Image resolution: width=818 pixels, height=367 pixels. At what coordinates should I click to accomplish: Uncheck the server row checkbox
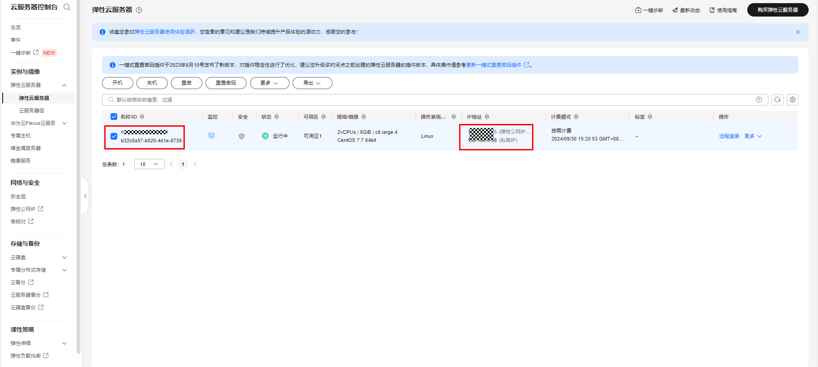click(x=114, y=136)
